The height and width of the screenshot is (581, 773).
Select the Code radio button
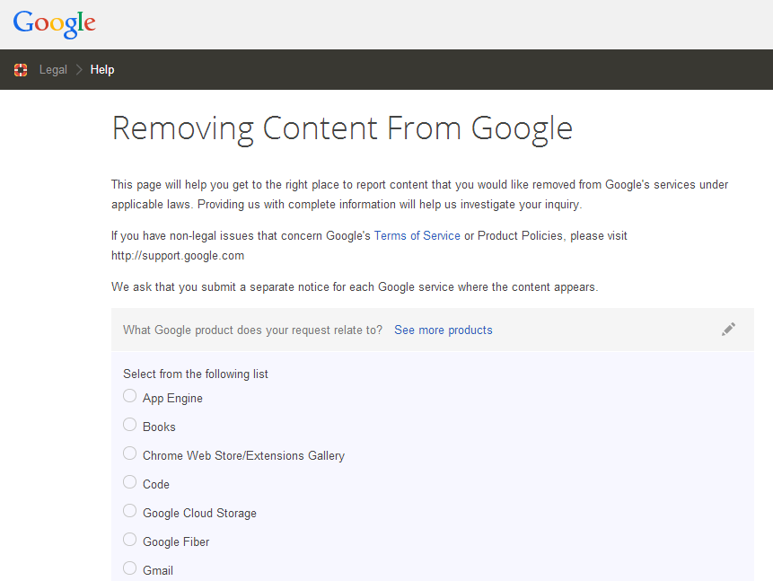pos(129,482)
